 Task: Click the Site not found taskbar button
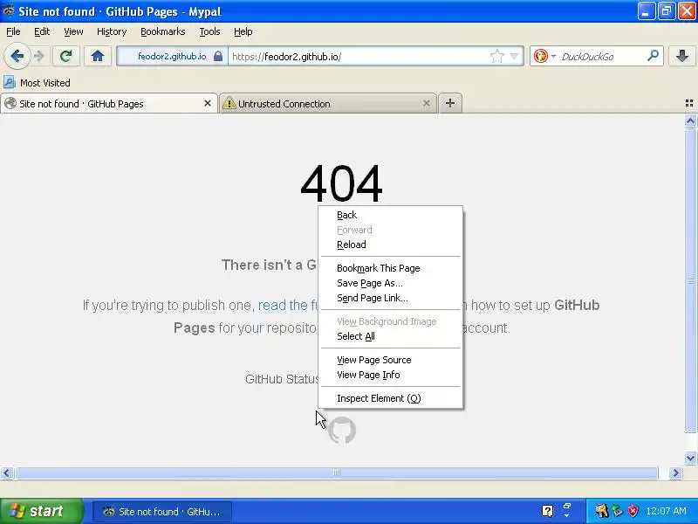(x=162, y=512)
